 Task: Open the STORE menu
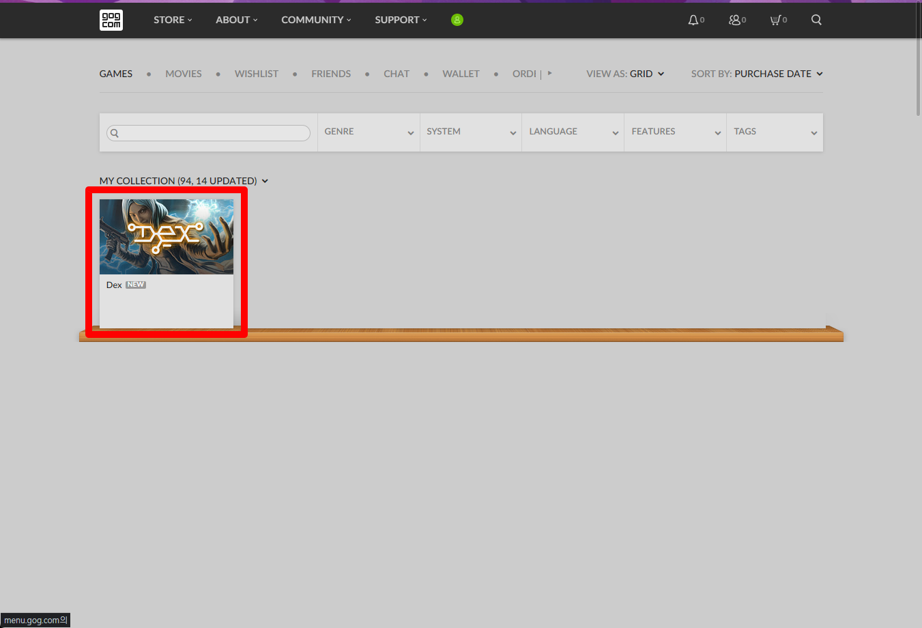pyautogui.click(x=173, y=20)
